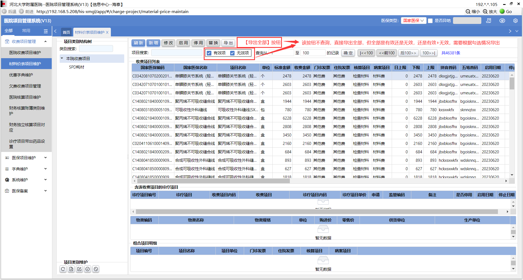Click the add-document icon under 项目类别维护
Image resolution: width=523 pixels, height=280 pixels.
point(71,269)
